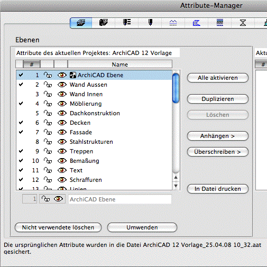Image resolution: width=267 pixels, height=267 pixels.
Task: Toggle lock icon for Möblierung layer
Action: click(48, 104)
